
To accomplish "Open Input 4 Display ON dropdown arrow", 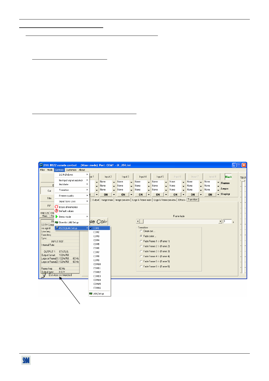I will pos(149,194).
